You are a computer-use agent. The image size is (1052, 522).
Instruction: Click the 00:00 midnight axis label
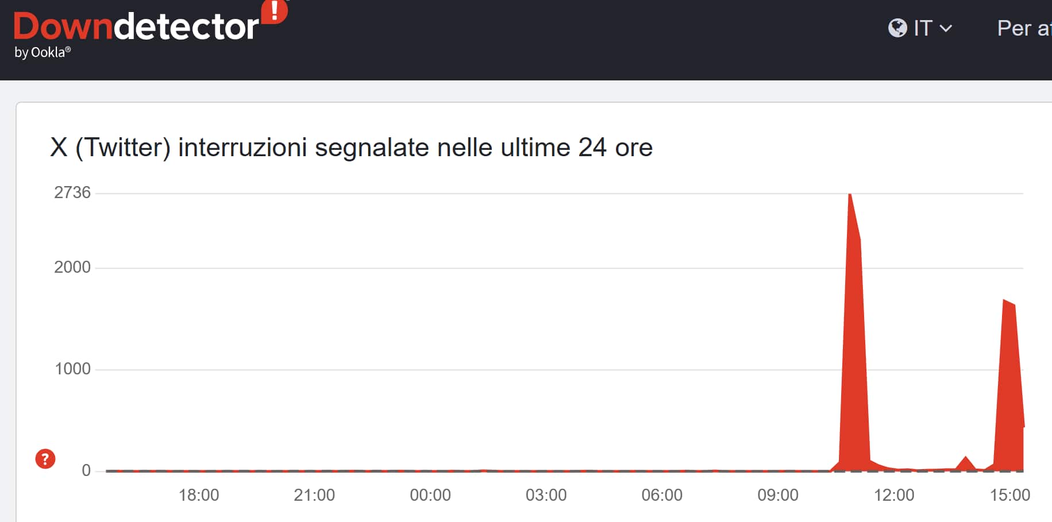coord(431,494)
